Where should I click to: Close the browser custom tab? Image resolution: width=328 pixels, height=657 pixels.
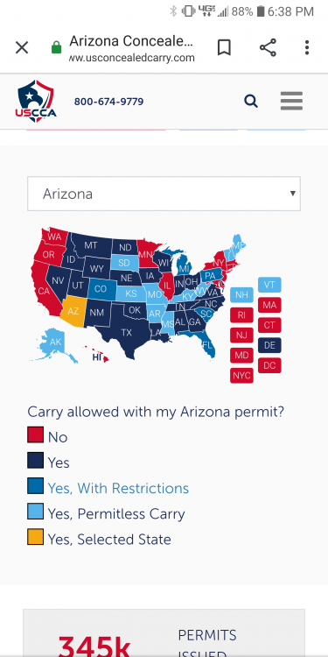click(22, 48)
